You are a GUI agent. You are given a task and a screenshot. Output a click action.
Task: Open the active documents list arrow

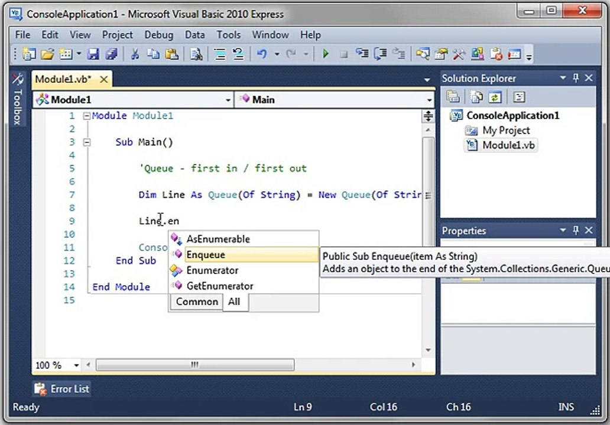click(427, 80)
